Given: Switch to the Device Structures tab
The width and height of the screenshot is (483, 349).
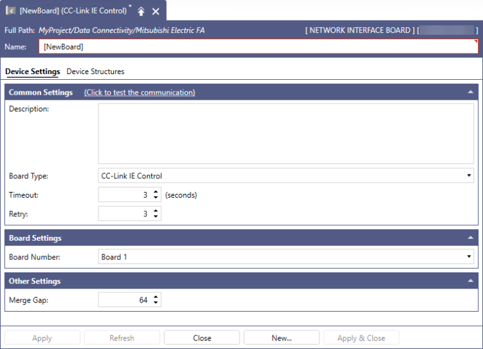Looking at the screenshot, I should [x=95, y=71].
